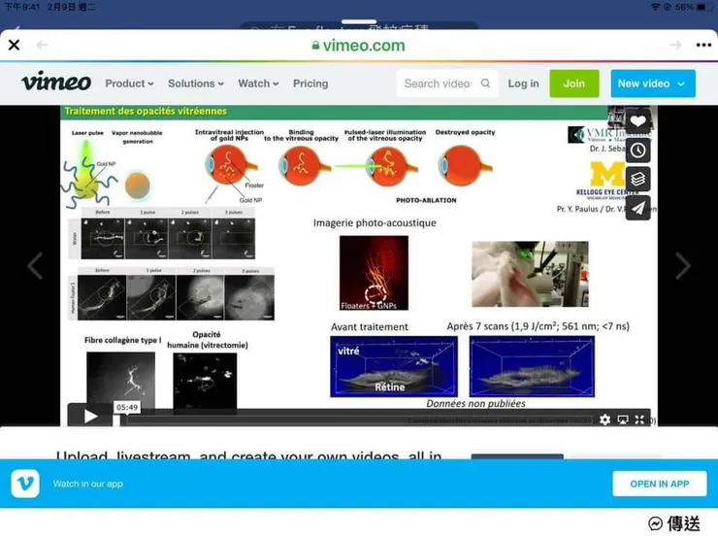Go to previous video with left chevron

pos(35,265)
